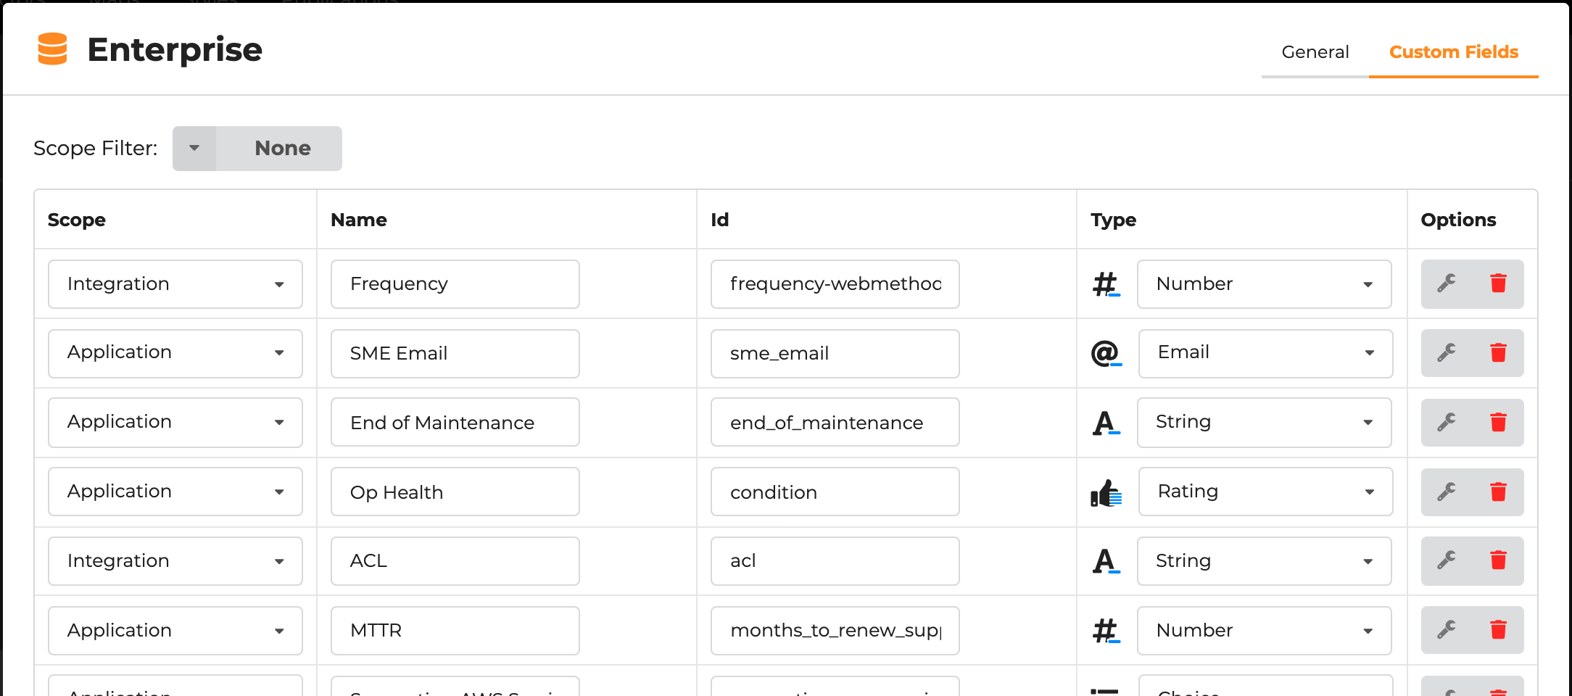The height and width of the screenshot is (696, 1572).
Task: Delete the MTTR custom field
Action: pyautogui.click(x=1498, y=630)
